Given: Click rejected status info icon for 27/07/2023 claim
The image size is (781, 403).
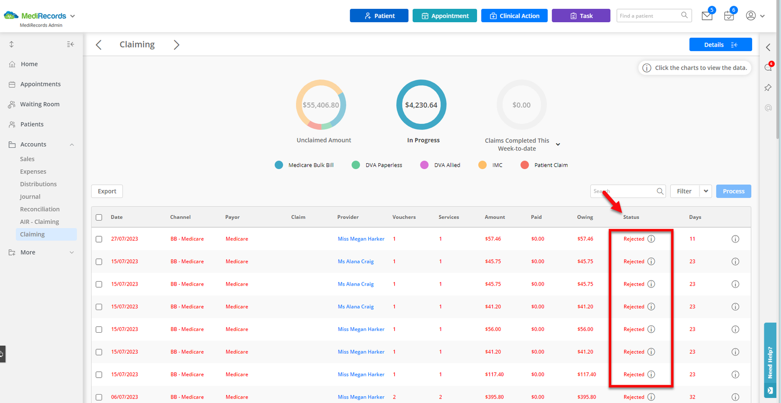Looking at the screenshot, I should [x=651, y=239].
